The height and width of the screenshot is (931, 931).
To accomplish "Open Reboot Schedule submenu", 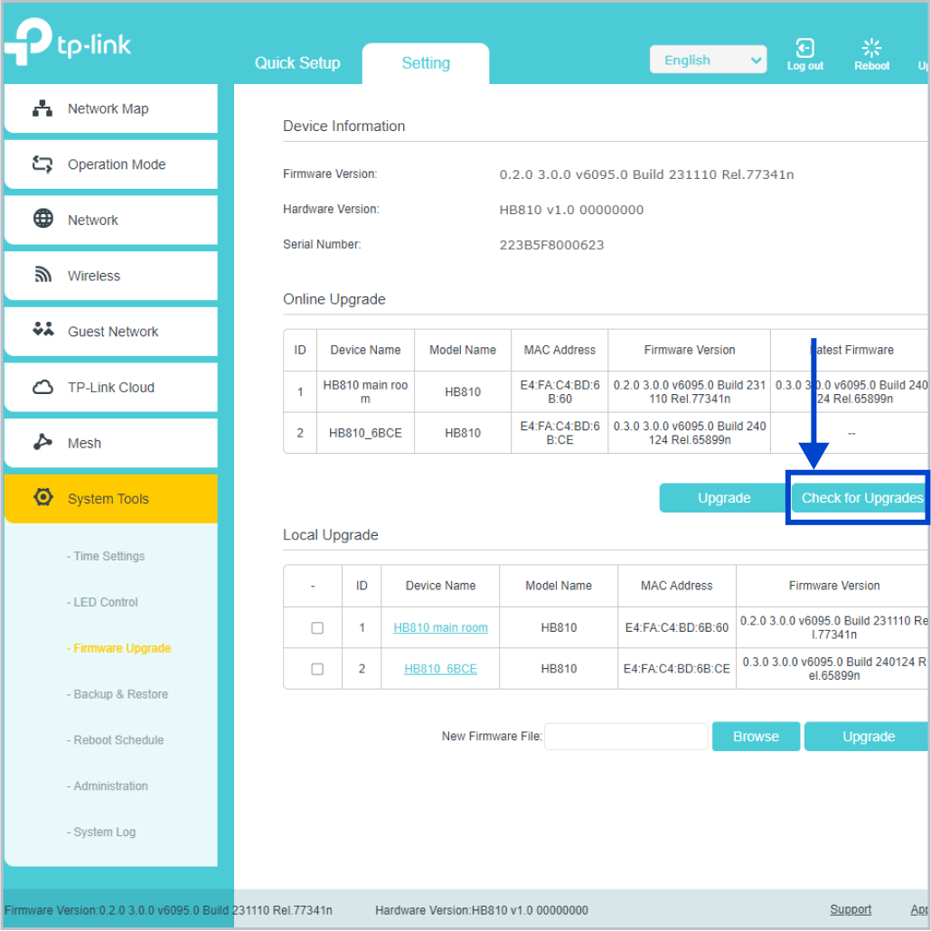I will tap(115, 739).
